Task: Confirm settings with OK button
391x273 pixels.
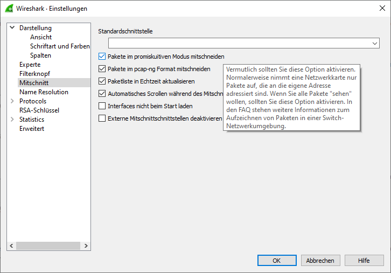Action: (x=277, y=261)
